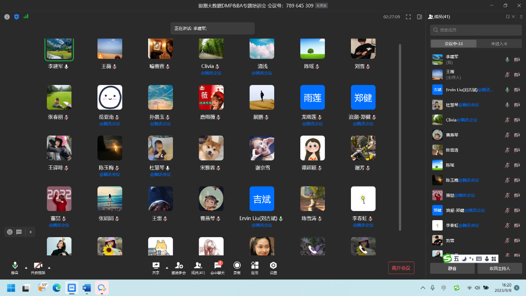Start recording with the 录制 icon
Image resolution: width=526 pixels, height=296 pixels.
tap(237, 268)
